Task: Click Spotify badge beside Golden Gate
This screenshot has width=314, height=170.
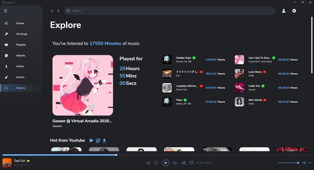Action: (194, 58)
